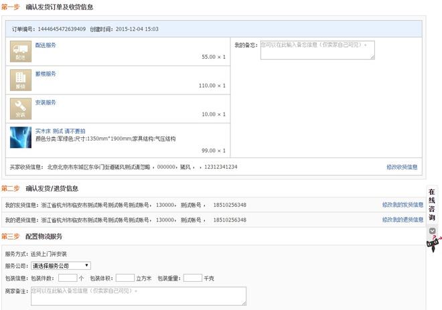442x310 pixels.
Task: Click the 买家收货信息 address text
Action: (x=98, y=167)
